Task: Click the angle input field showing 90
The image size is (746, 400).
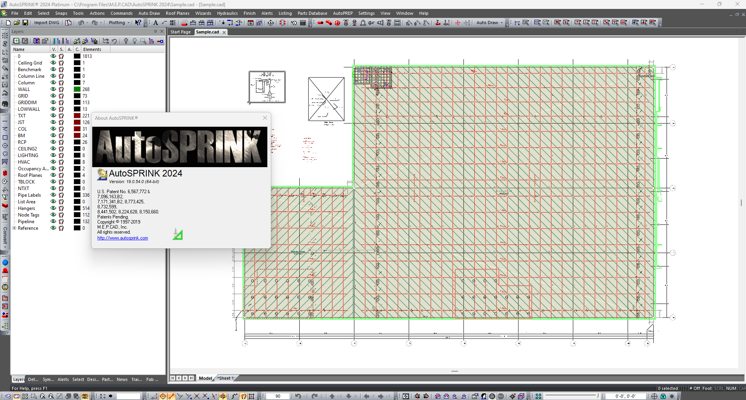Action: point(277,396)
